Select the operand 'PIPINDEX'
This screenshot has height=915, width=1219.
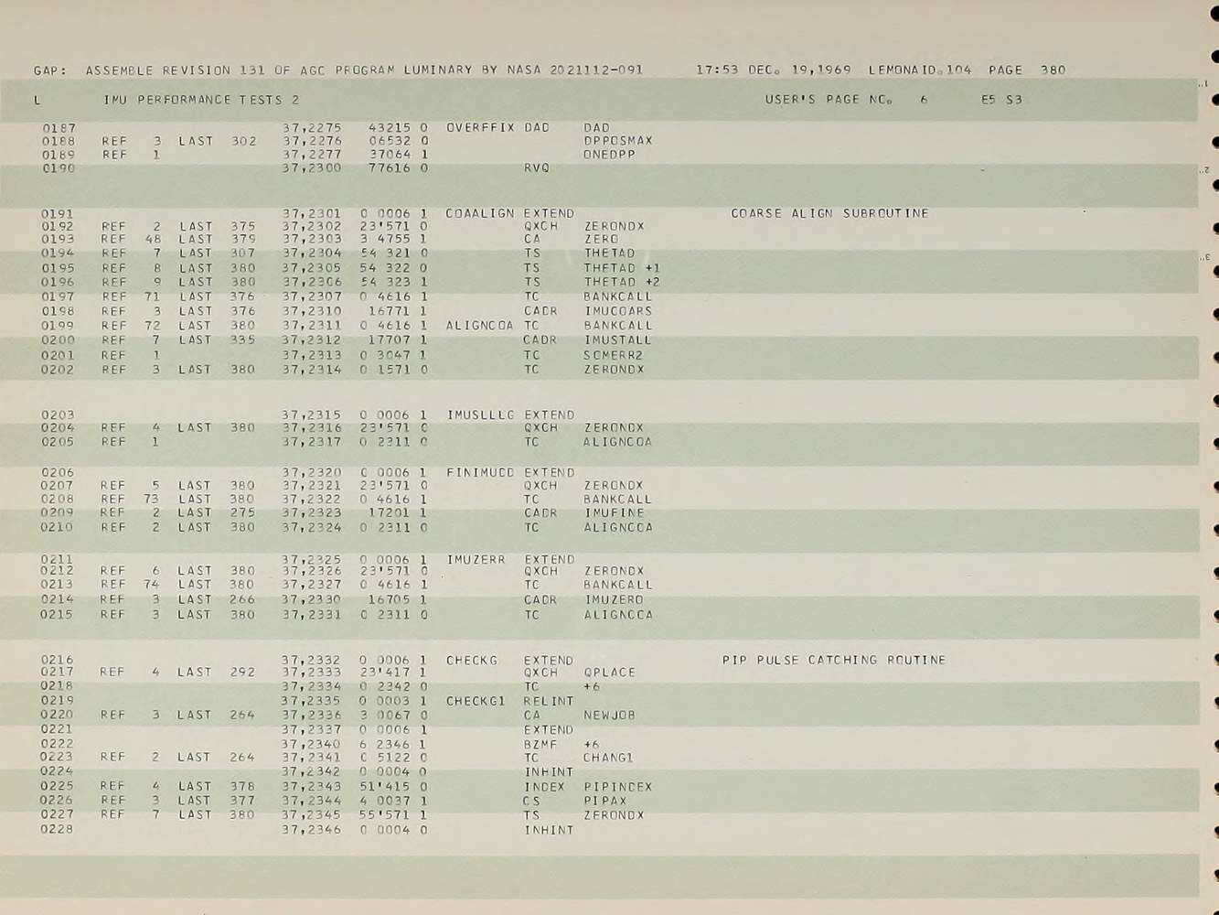tap(618, 787)
